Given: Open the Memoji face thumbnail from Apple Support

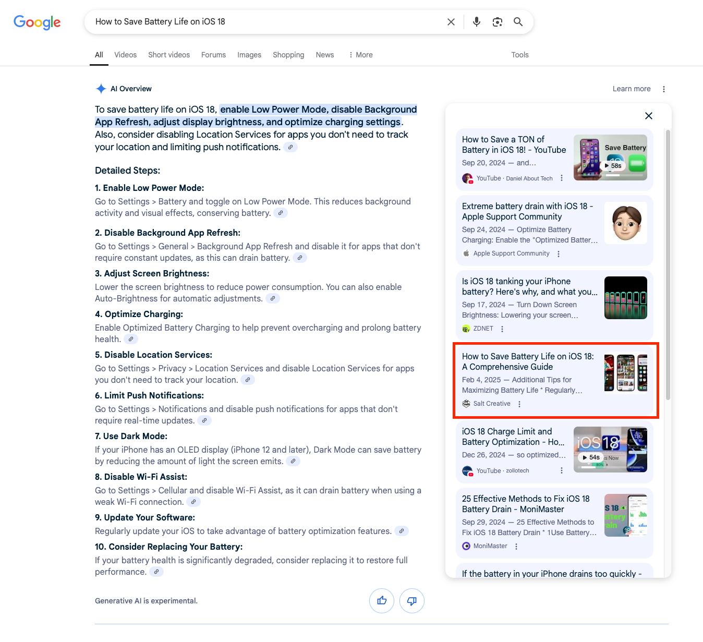Looking at the screenshot, I should pos(626,223).
